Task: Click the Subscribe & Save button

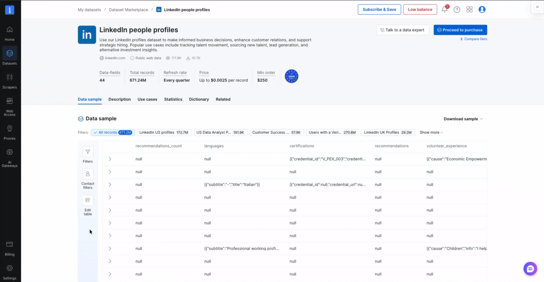Action: point(379,9)
